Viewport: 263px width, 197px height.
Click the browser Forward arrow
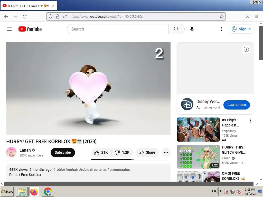coord(15,16)
